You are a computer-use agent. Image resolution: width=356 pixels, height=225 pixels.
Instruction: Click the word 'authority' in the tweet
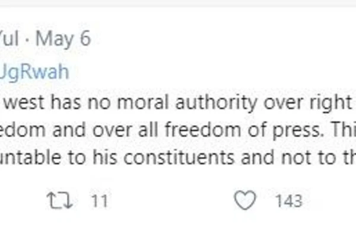click(215, 103)
